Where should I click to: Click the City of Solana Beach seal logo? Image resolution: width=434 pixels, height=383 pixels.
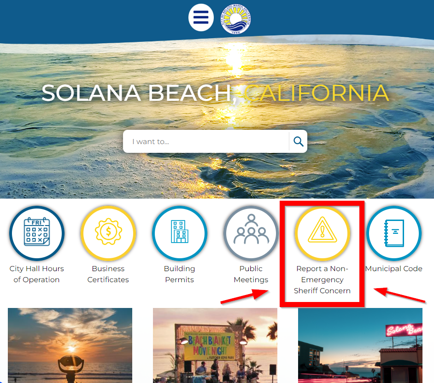pyautogui.click(x=236, y=19)
